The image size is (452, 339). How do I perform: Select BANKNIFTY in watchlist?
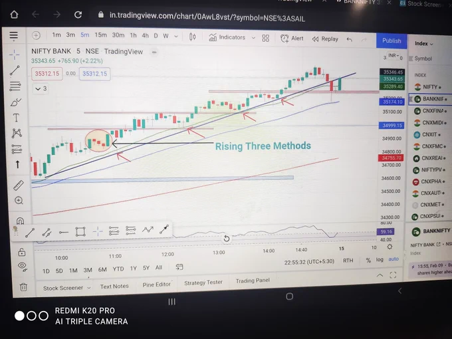(x=430, y=99)
